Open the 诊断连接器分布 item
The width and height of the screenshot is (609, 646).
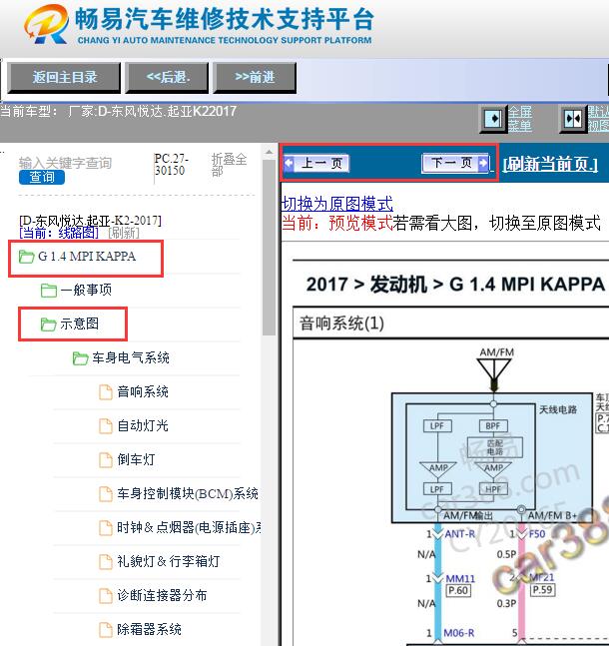click(163, 595)
